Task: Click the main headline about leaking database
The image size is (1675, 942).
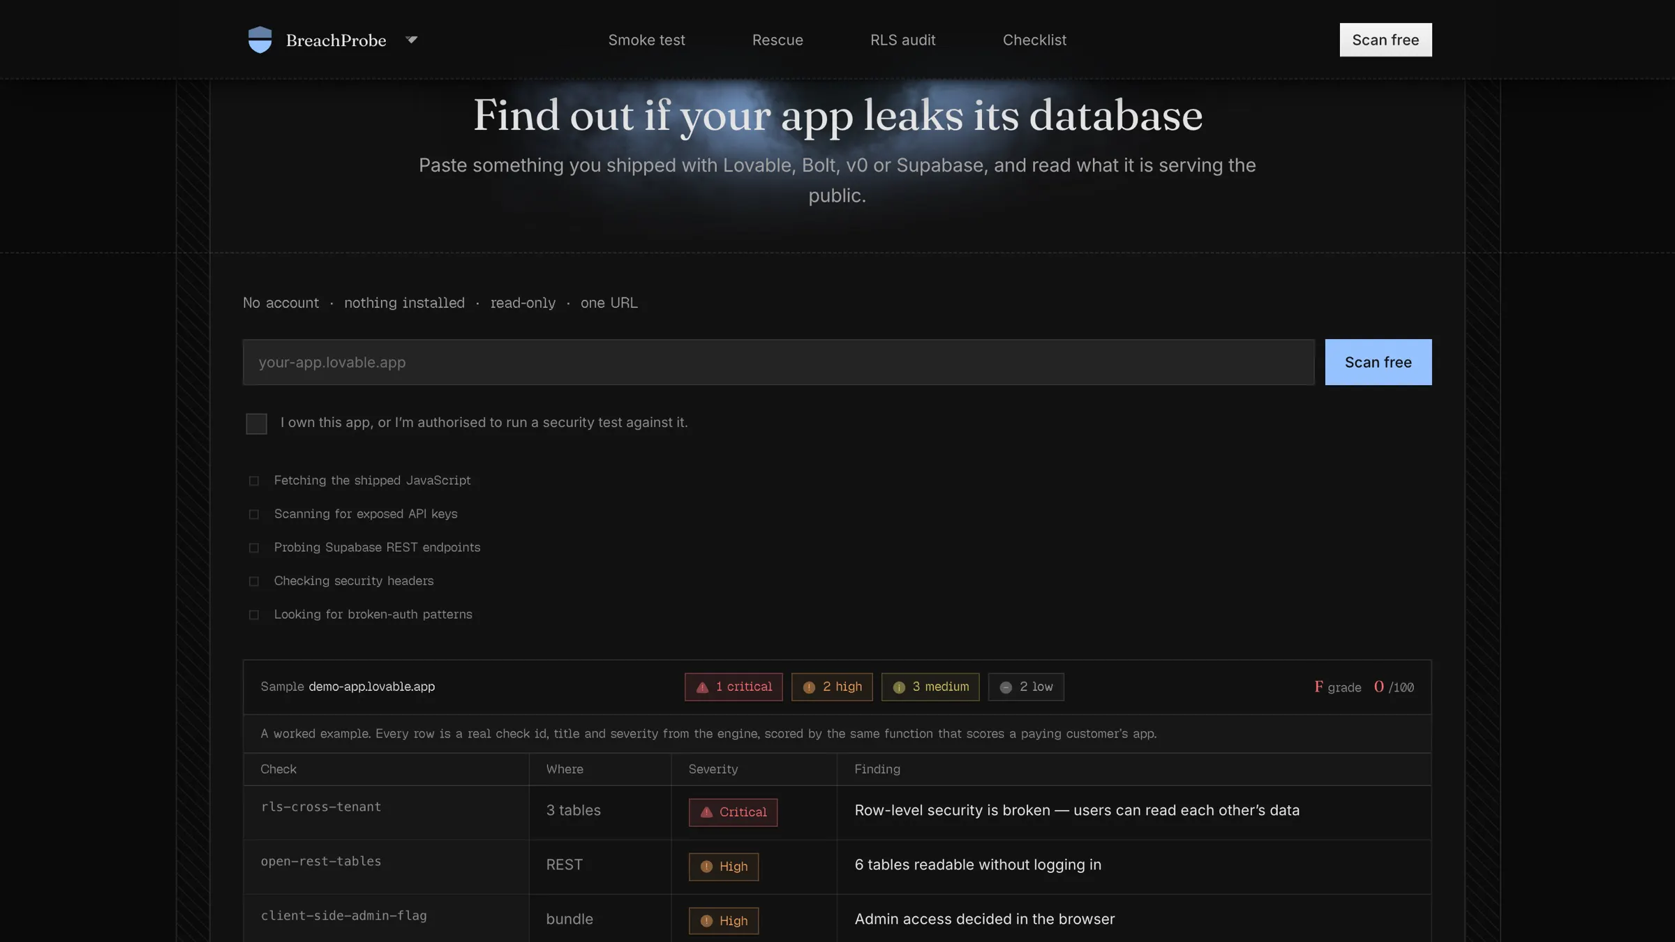Action: [x=837, y=115]
